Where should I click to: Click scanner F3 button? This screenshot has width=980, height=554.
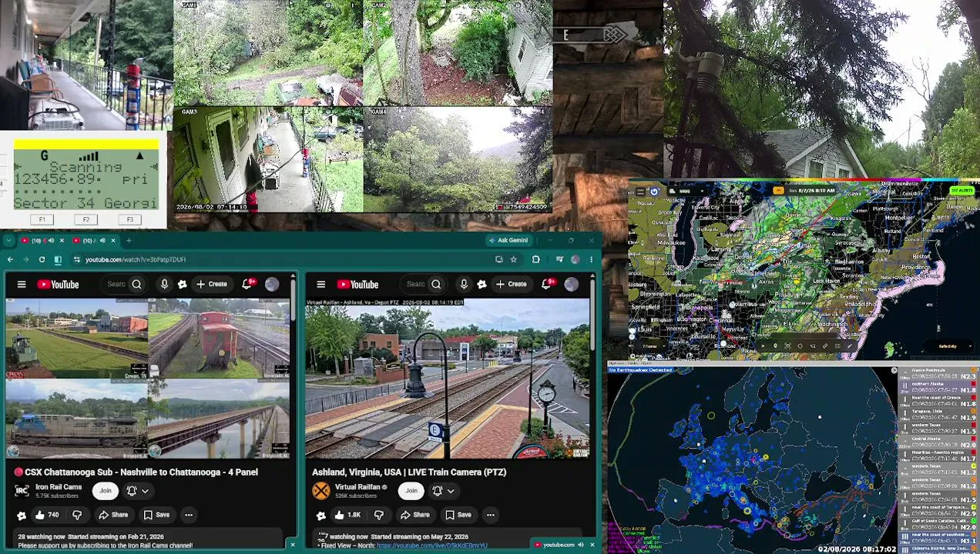[129, 220]
